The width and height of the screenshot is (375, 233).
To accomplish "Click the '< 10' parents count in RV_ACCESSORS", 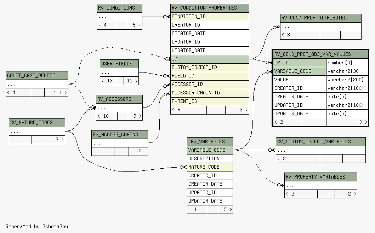I will tap(107, 116).
